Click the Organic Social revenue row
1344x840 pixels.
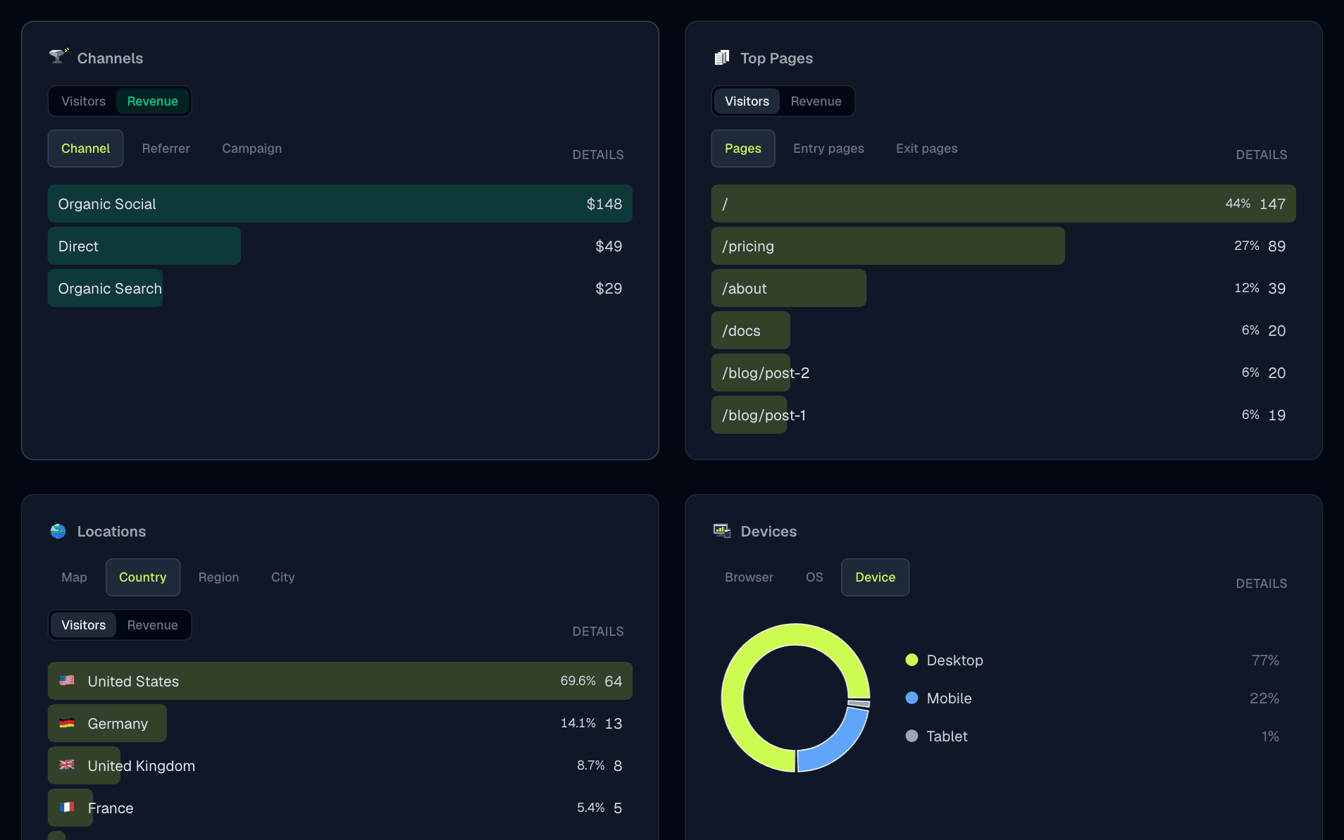tap(340, 203)
